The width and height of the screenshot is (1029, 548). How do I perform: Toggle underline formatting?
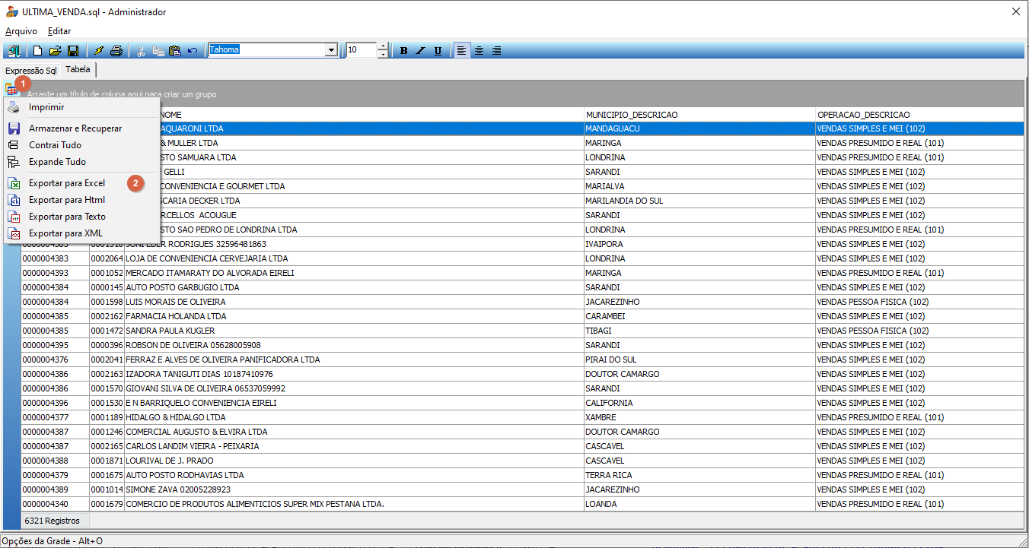pos(438,51)
